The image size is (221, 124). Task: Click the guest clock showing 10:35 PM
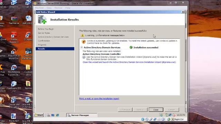(181, 115)
